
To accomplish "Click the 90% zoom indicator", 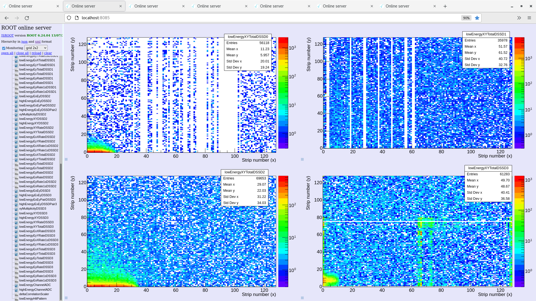I will click(x=466, y=18).
